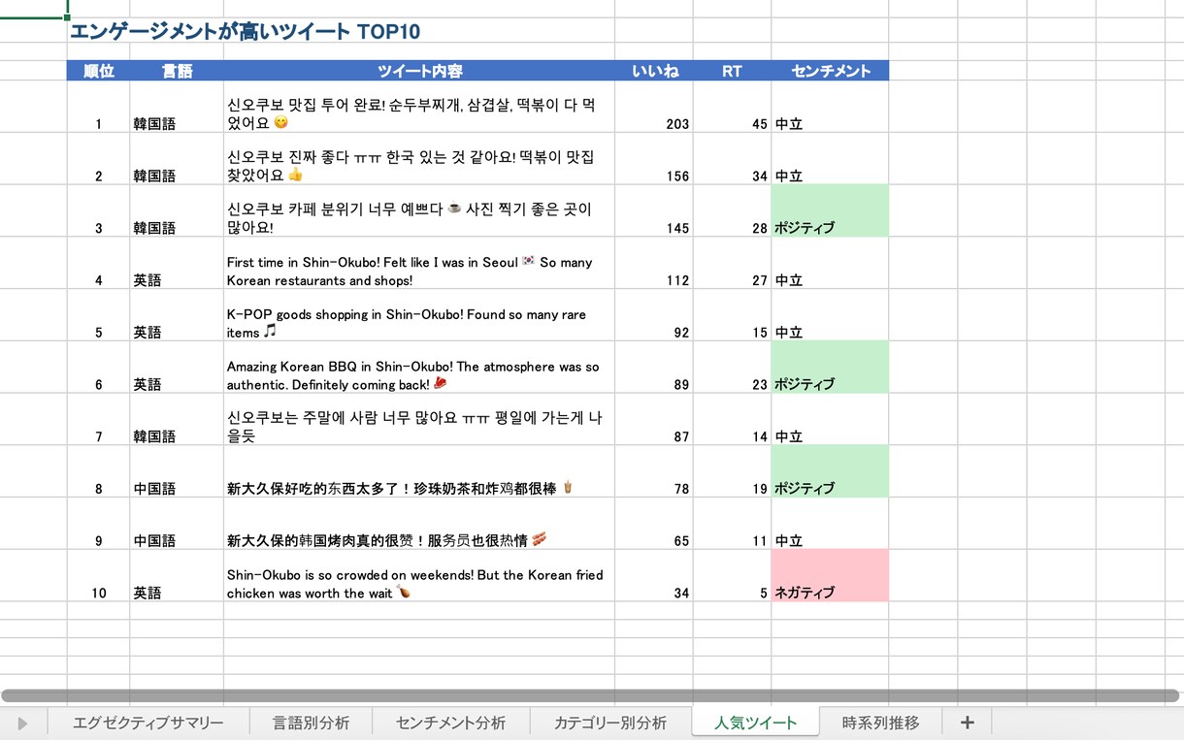
Task: Select the tweet about crowded weekends in English
Action: 419,575
